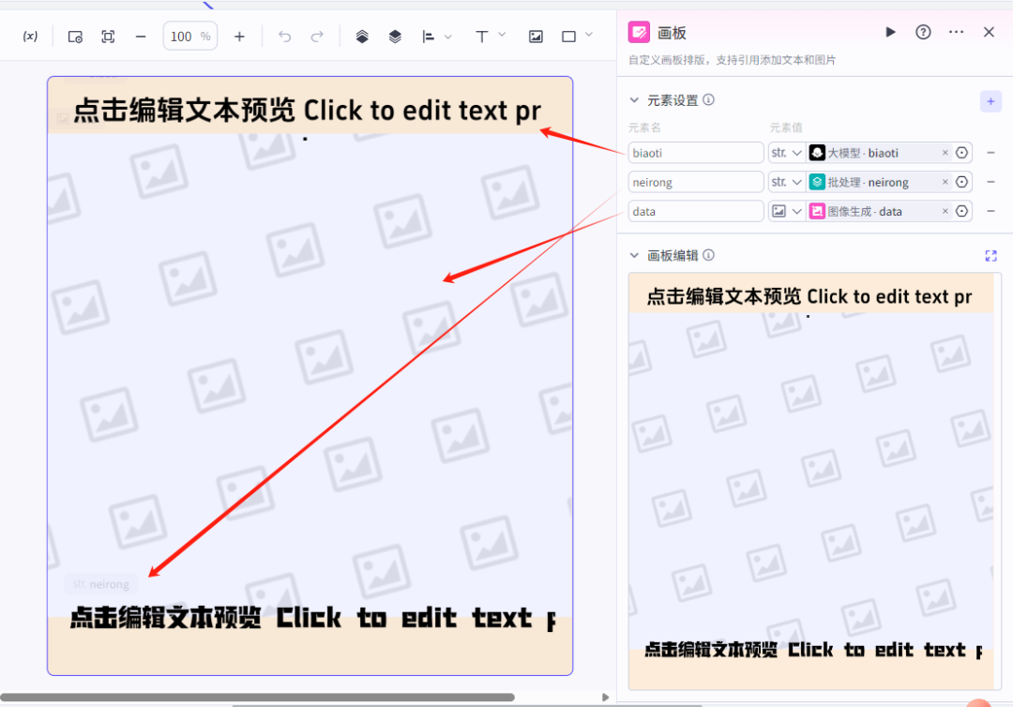Click the 画板编辑 preview thumbnail title text
This screenshot has width=1013, height=707.
click(x=809, y=297)
